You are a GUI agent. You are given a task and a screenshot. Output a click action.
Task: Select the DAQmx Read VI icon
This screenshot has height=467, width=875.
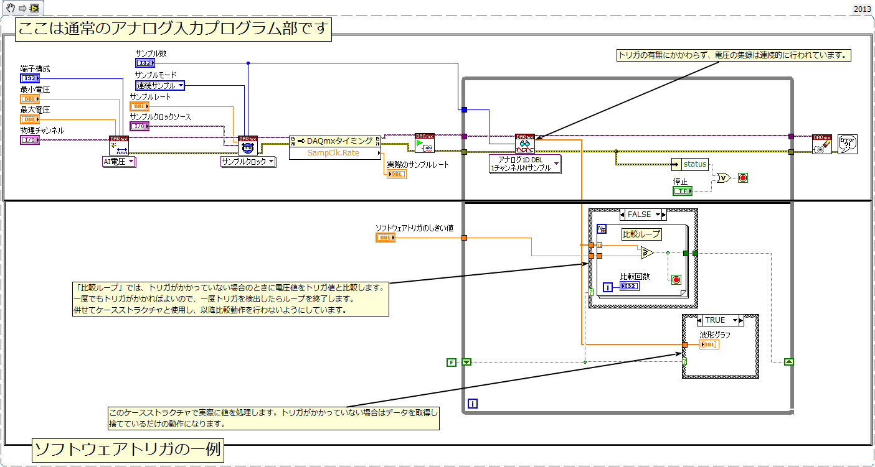coord(524,143)
